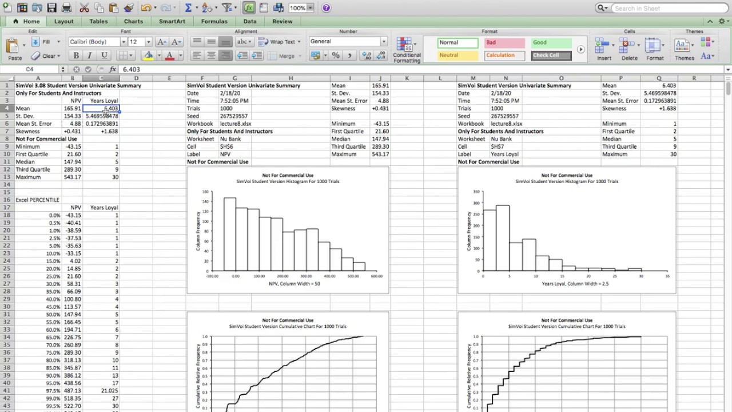Decrease font size with A-down icon
The image size is (732, 412).
(176, 42)
